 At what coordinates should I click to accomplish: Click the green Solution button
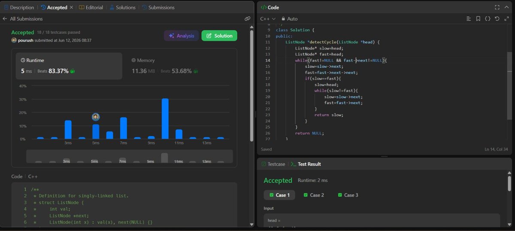coord(219,36)
